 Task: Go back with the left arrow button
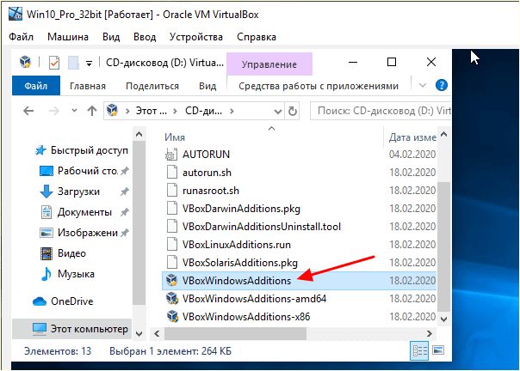[28, 111]
